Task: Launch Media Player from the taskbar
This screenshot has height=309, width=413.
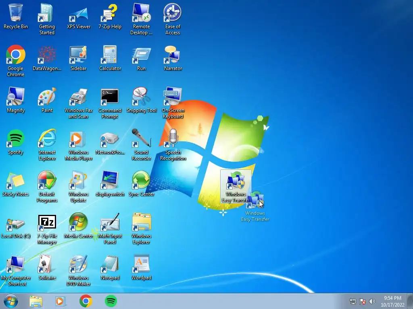Action: (x=60, y=301)
